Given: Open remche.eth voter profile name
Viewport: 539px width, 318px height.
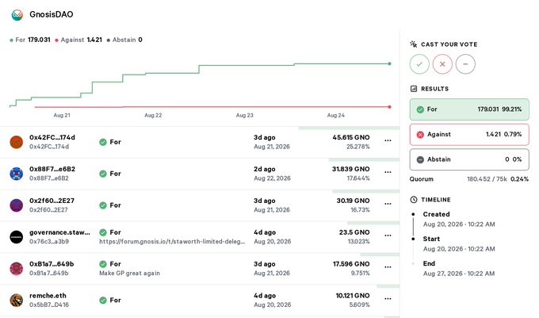Looking at the screenshot, I should [x=48, y=296].
